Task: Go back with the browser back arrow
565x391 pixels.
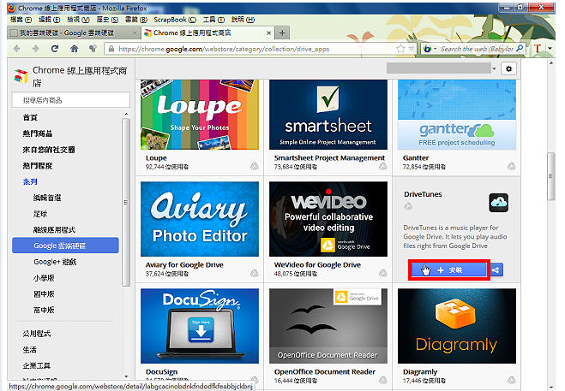Action: point(16,49)
